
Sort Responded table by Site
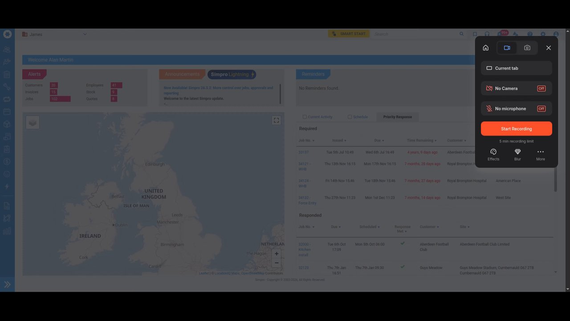pyautogui.click(x=464, y=227)
